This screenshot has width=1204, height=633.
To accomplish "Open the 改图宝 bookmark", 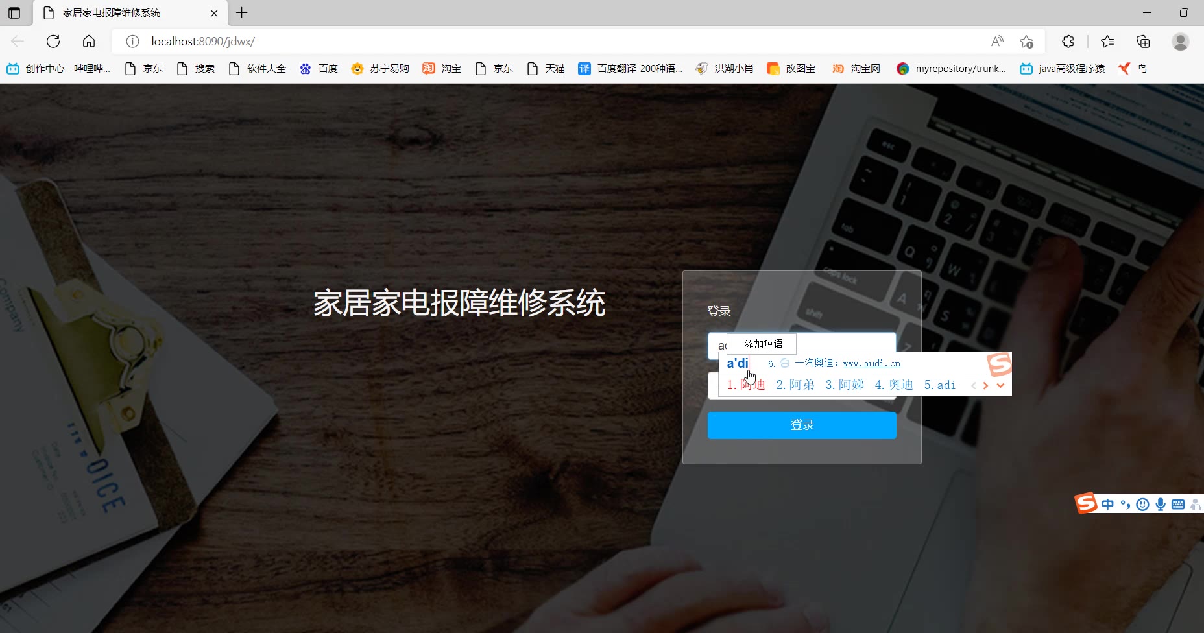I will [791, 69].
